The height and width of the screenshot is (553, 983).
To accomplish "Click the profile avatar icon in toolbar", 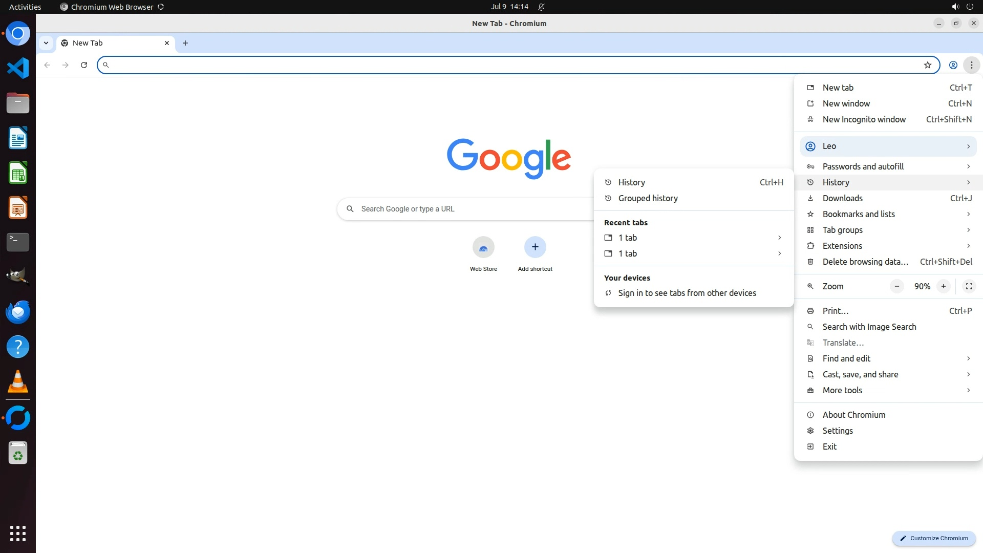I will (x=953, y=65).
